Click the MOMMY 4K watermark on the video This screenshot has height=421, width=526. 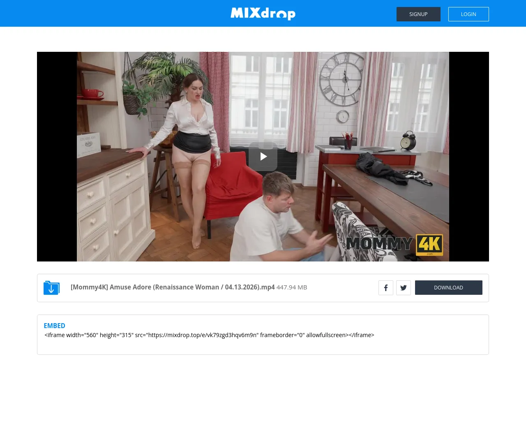pyautogui.click(x=394, y=244)
